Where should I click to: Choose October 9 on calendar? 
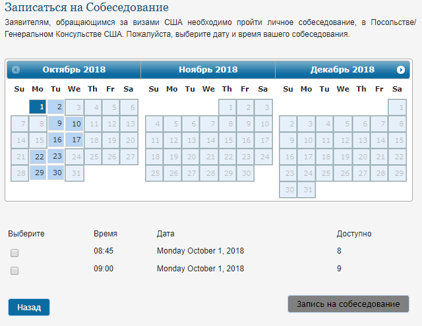[56, 123]
